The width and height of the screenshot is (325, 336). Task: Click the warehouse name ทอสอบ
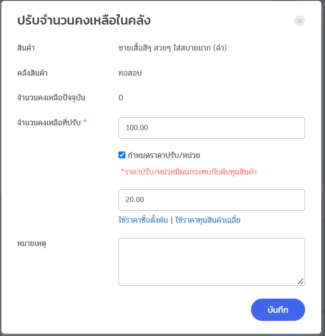click(x=130, y=73)
